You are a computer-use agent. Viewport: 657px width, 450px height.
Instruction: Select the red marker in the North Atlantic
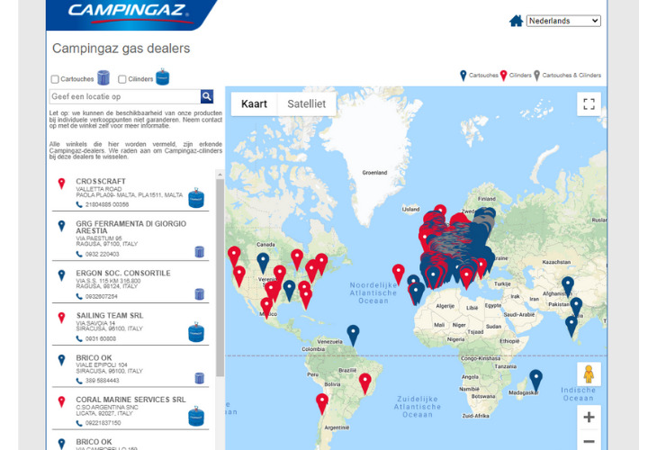pyautogui.click(x=398, y=274)
